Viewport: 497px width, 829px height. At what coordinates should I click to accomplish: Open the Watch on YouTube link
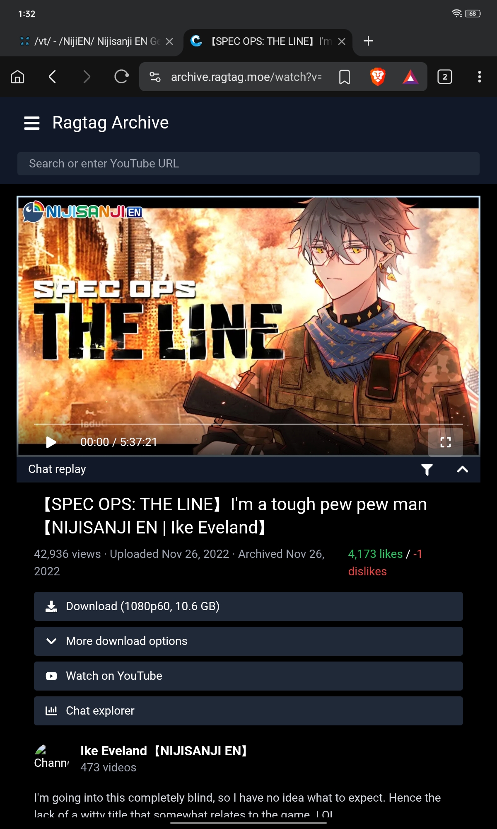[248, 676]
